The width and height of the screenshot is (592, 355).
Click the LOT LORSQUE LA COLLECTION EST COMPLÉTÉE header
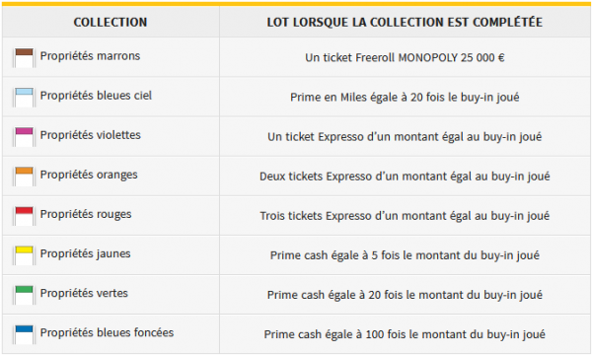coord(405,23)
